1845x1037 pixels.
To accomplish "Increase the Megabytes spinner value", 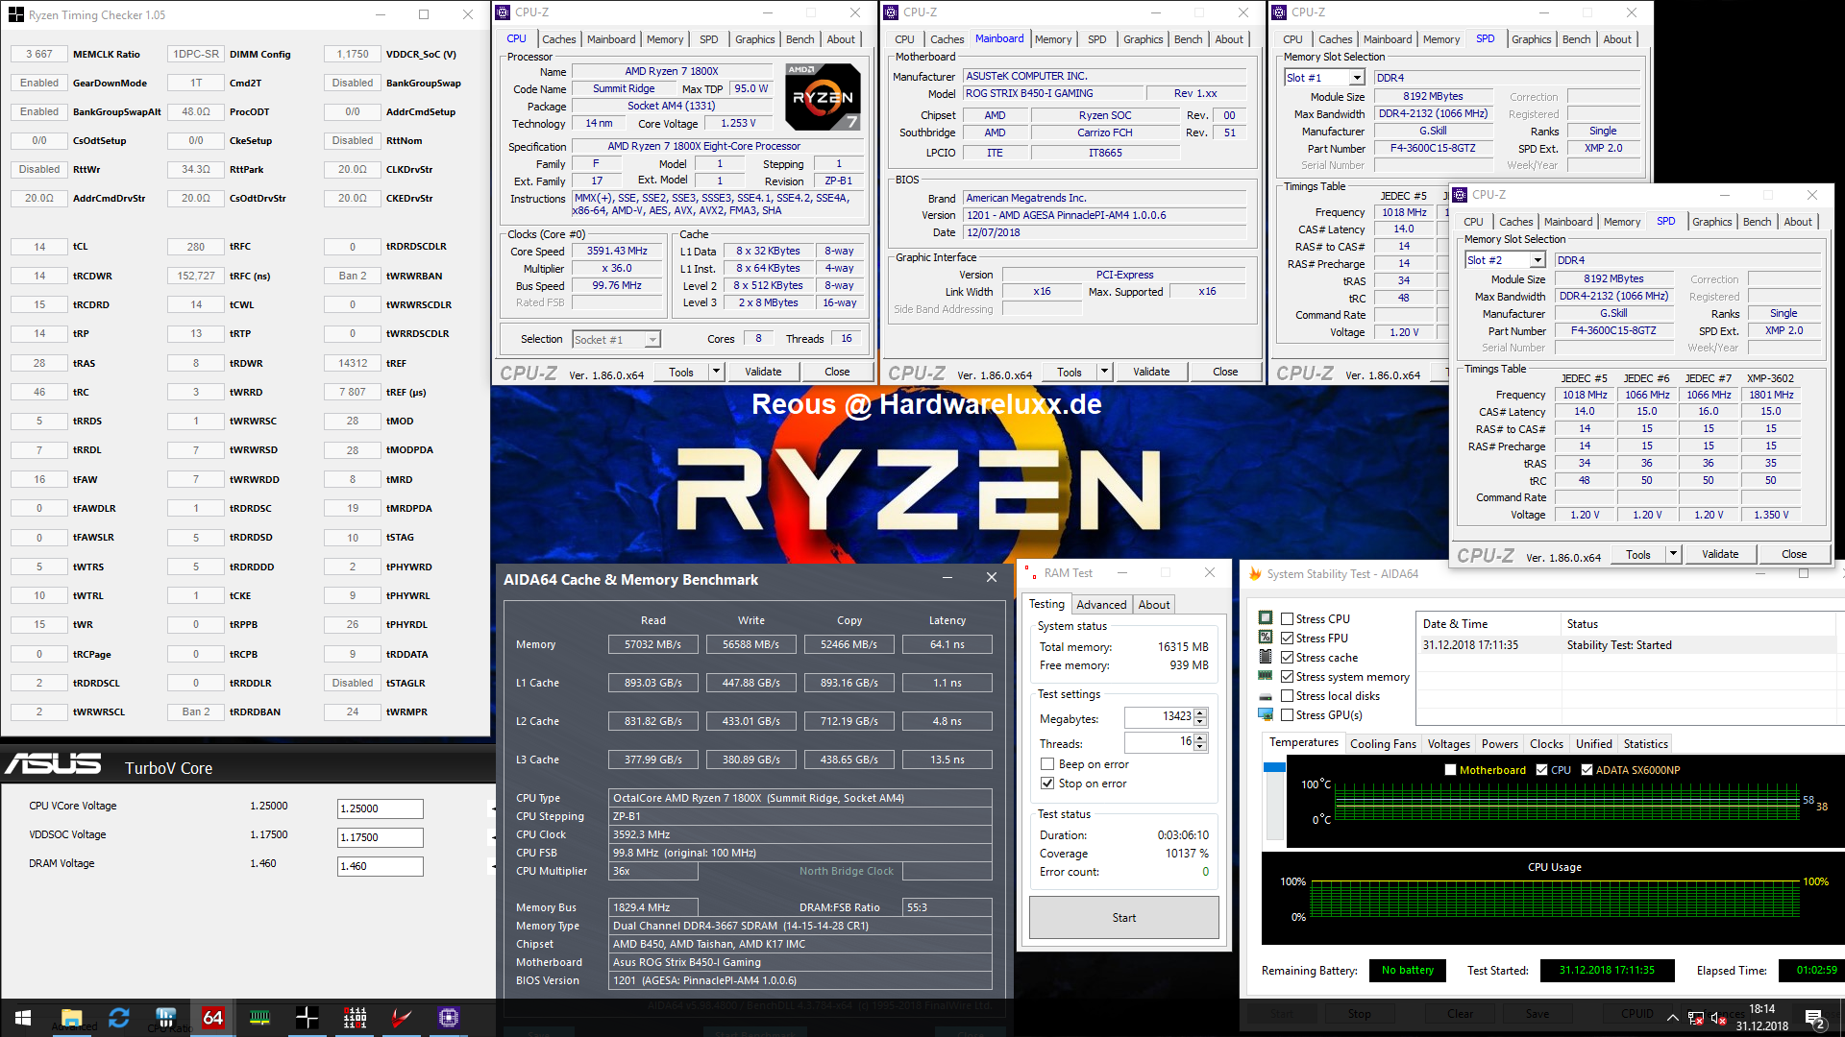I will pos(1200,713).
